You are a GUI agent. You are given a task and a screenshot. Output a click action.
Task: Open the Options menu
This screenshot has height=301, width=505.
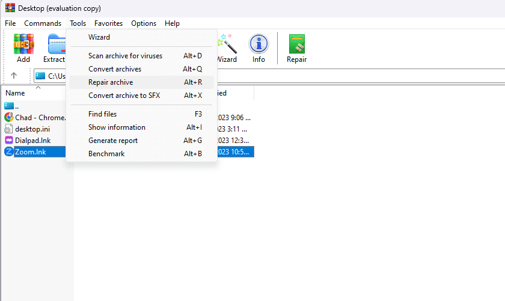click(x=144, y=23)
